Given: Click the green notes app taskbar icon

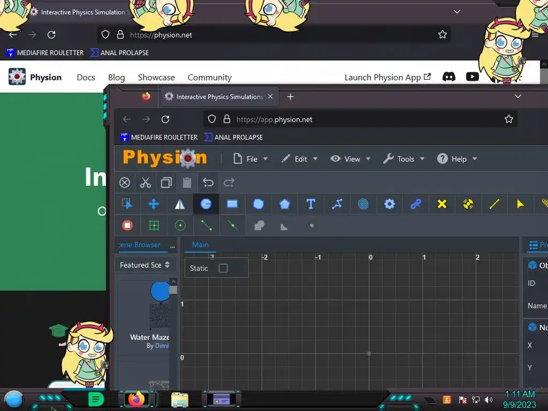Looking at the screenshot, I should pyautogui.click(x=96, y=399).
